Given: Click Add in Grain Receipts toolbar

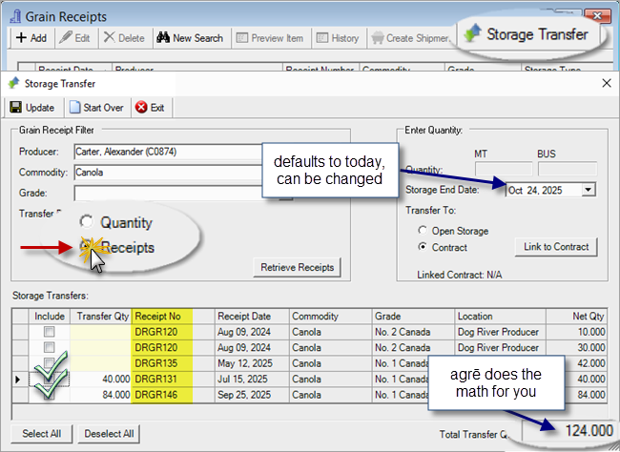Looking at the screenshot, I should tap(31, 38).
